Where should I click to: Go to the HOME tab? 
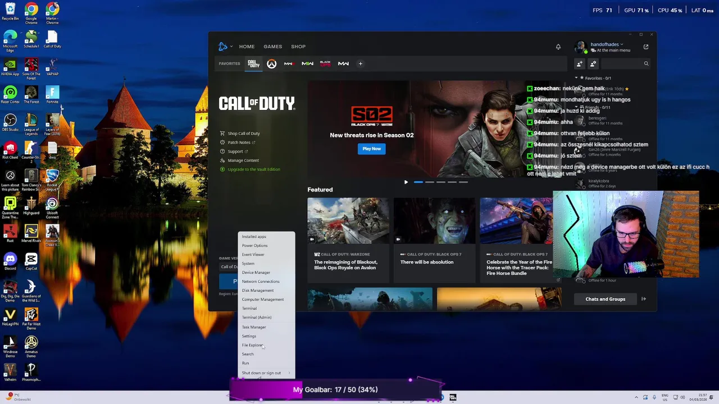coord(247,47)
